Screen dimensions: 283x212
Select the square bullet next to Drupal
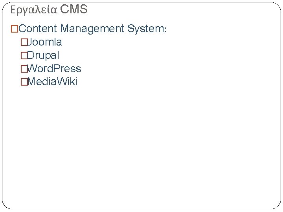(x=24, y=55)
